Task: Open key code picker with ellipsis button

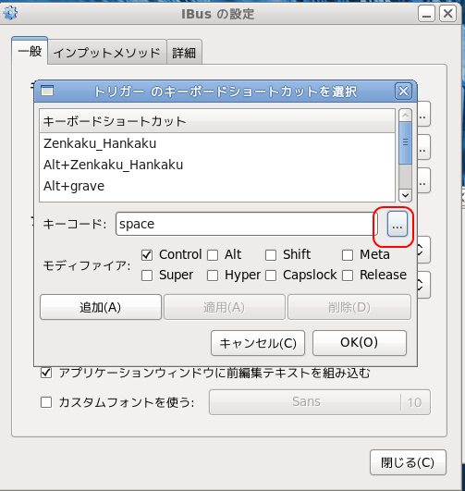Action: 397,224
